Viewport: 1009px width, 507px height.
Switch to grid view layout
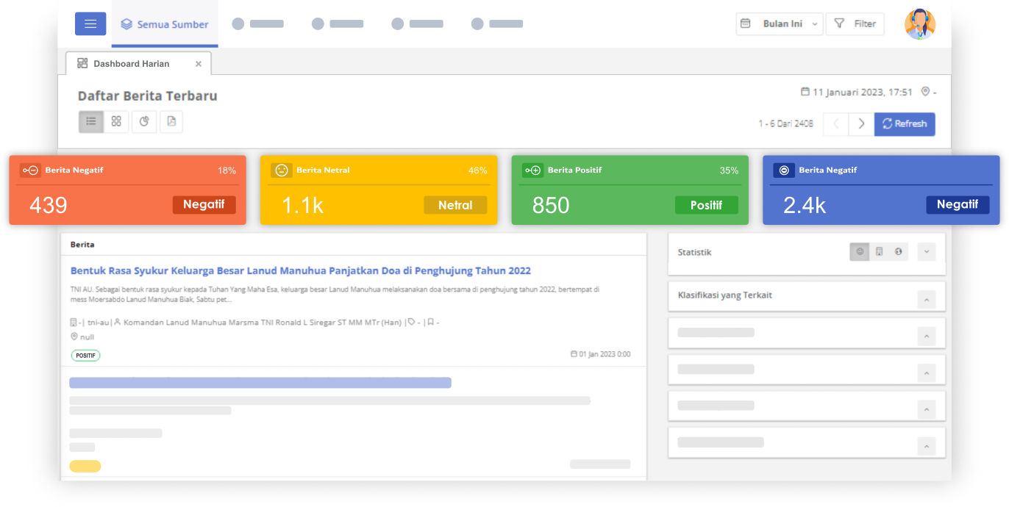(x=116, y=122)
